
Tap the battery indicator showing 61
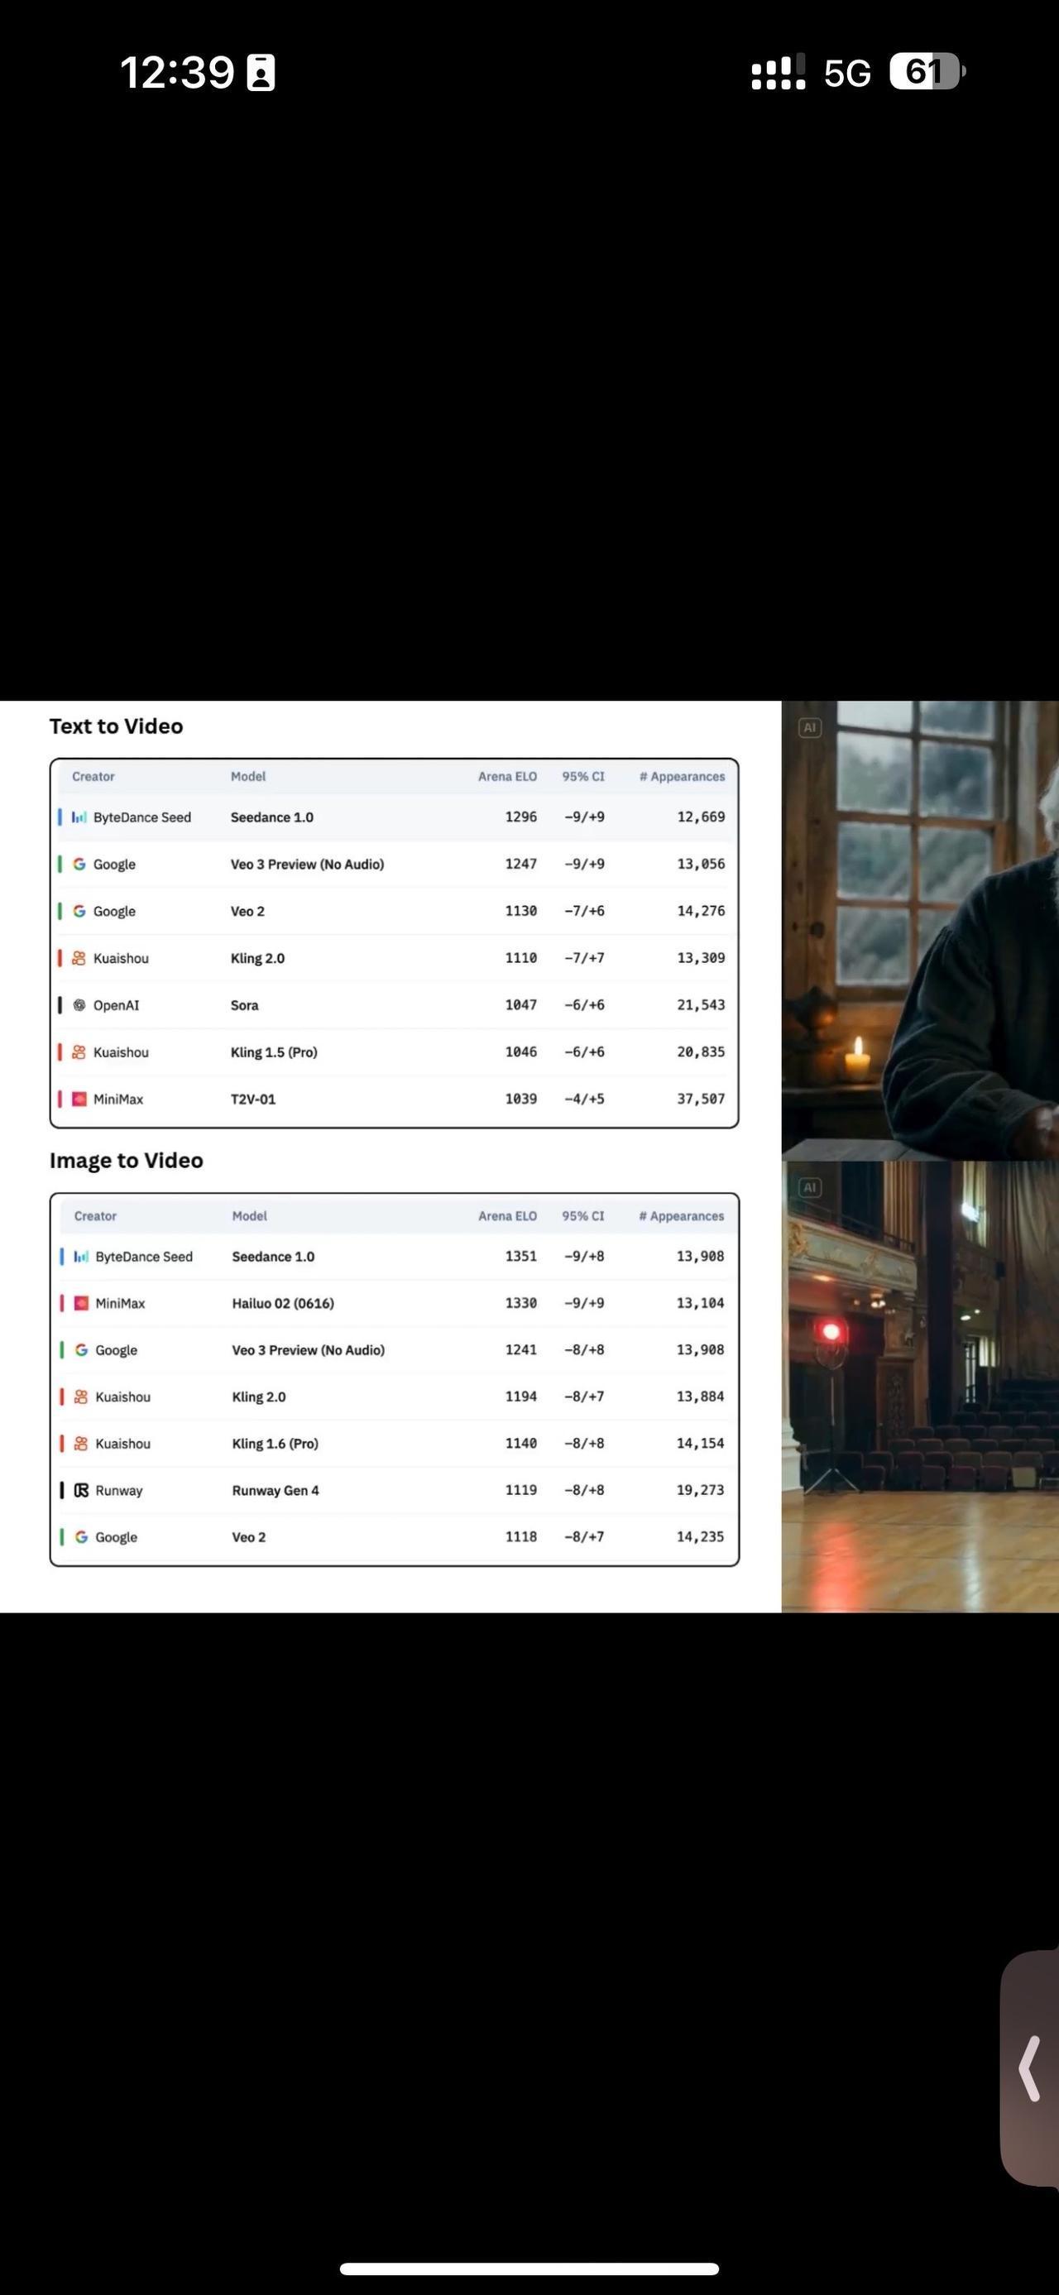[x=927, y=71]
